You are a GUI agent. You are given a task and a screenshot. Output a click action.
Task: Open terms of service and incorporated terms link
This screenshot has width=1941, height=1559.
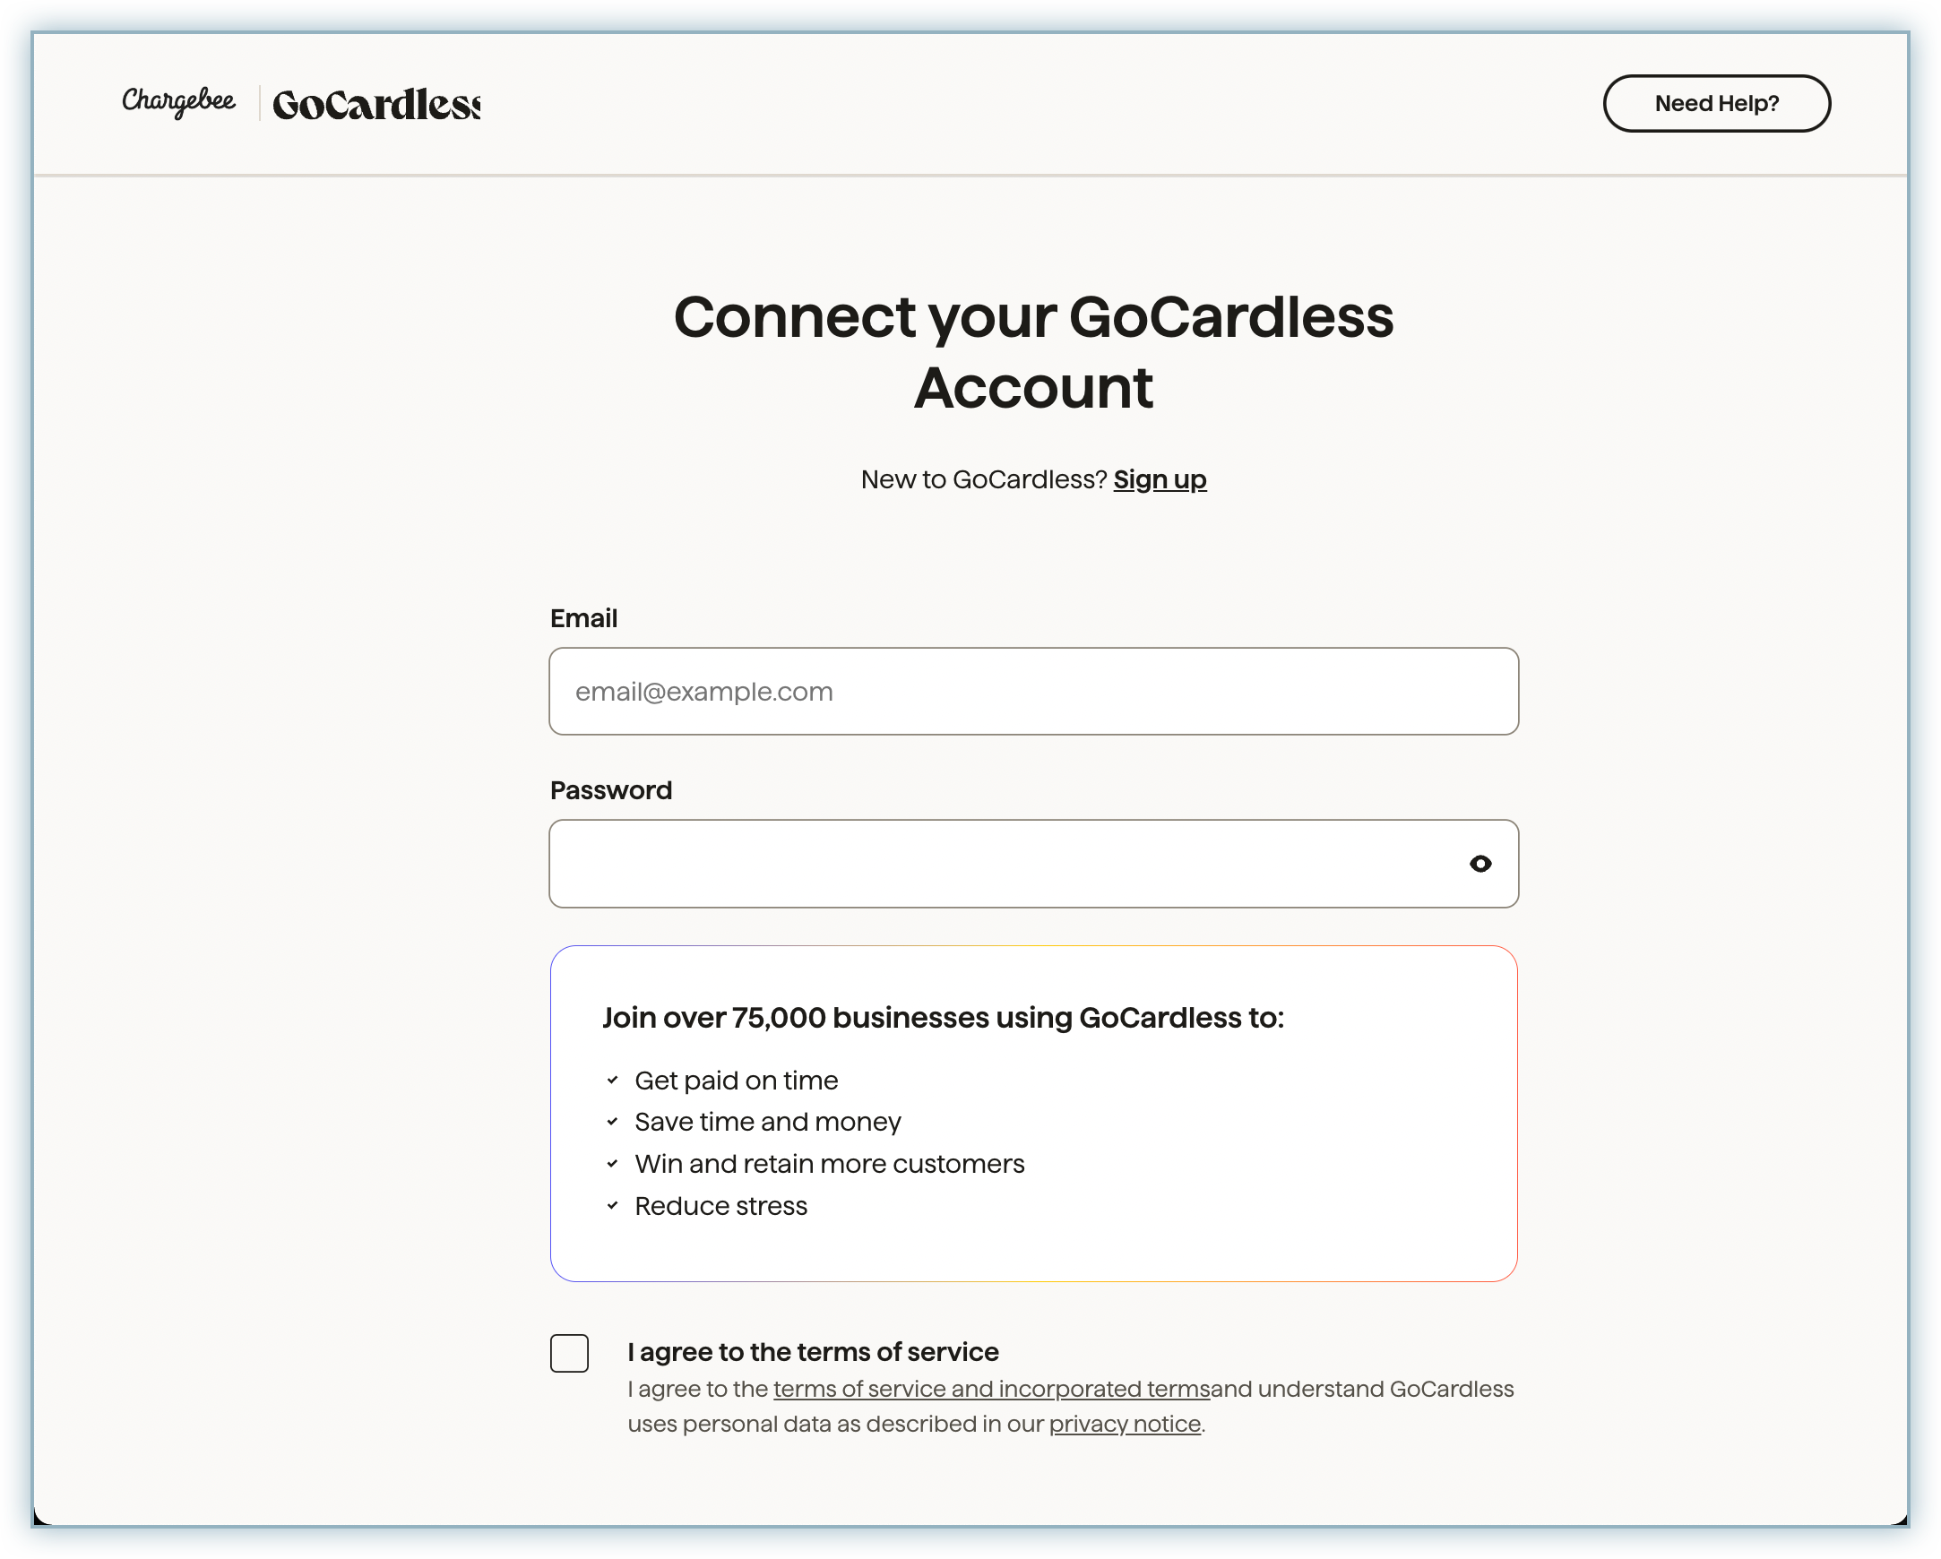(990, 1389)
